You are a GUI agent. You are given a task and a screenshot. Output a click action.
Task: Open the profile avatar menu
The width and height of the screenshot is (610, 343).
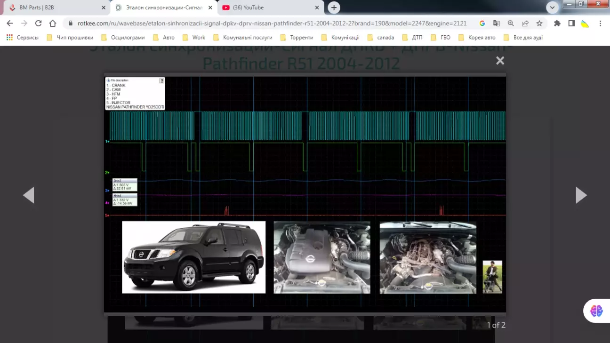point(585,24)
